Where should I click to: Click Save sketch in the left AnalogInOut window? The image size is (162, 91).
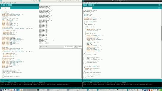click(x=11, y=5)
